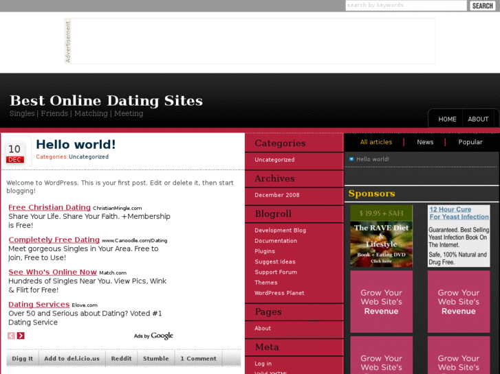Open the ABOUT menu item
This screenshot has height=374, width=500.
(x=478, y=119)
